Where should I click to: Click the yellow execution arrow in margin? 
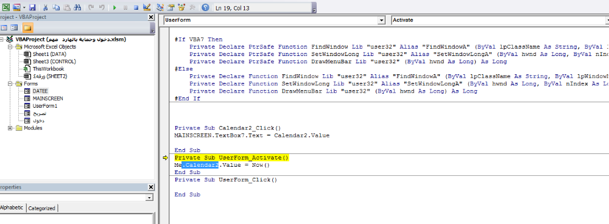166,158
